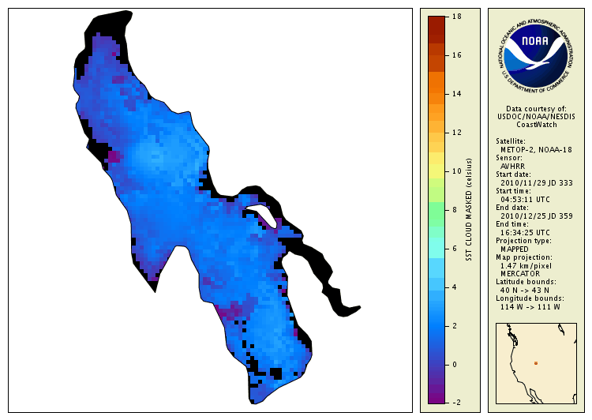Click the 'Longitude bounds:' label
The width and height of the screenshot is (592, 420).
point(530,298)
